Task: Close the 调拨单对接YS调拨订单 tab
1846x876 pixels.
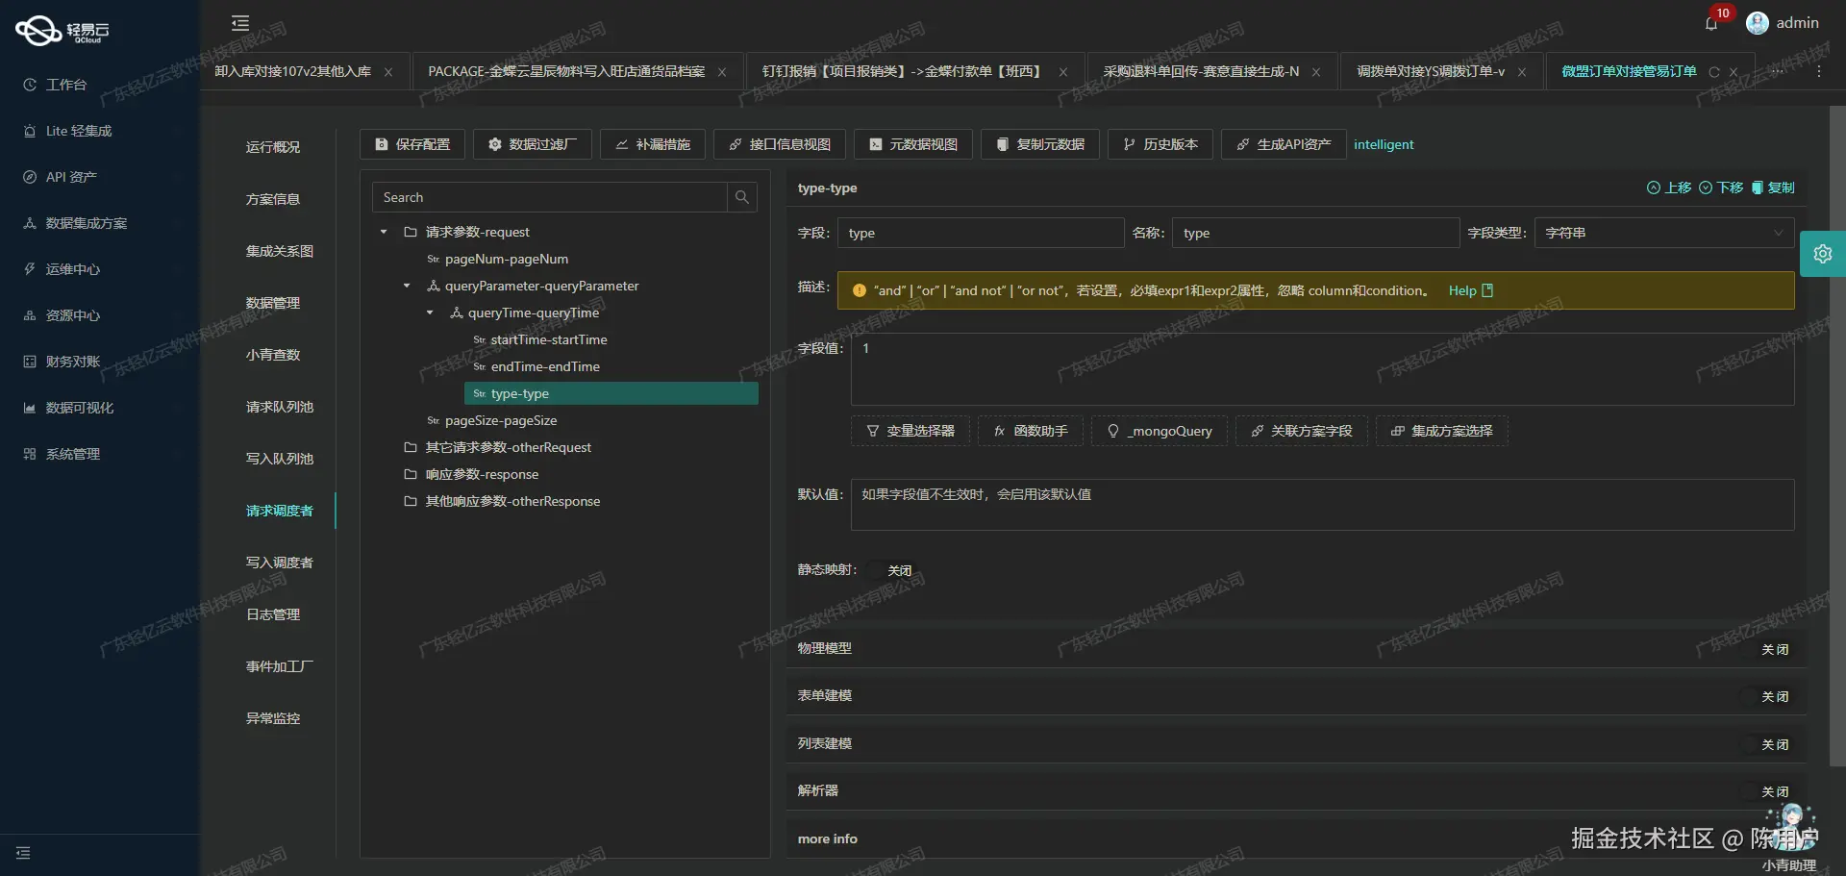Action: click(1522, 72)
